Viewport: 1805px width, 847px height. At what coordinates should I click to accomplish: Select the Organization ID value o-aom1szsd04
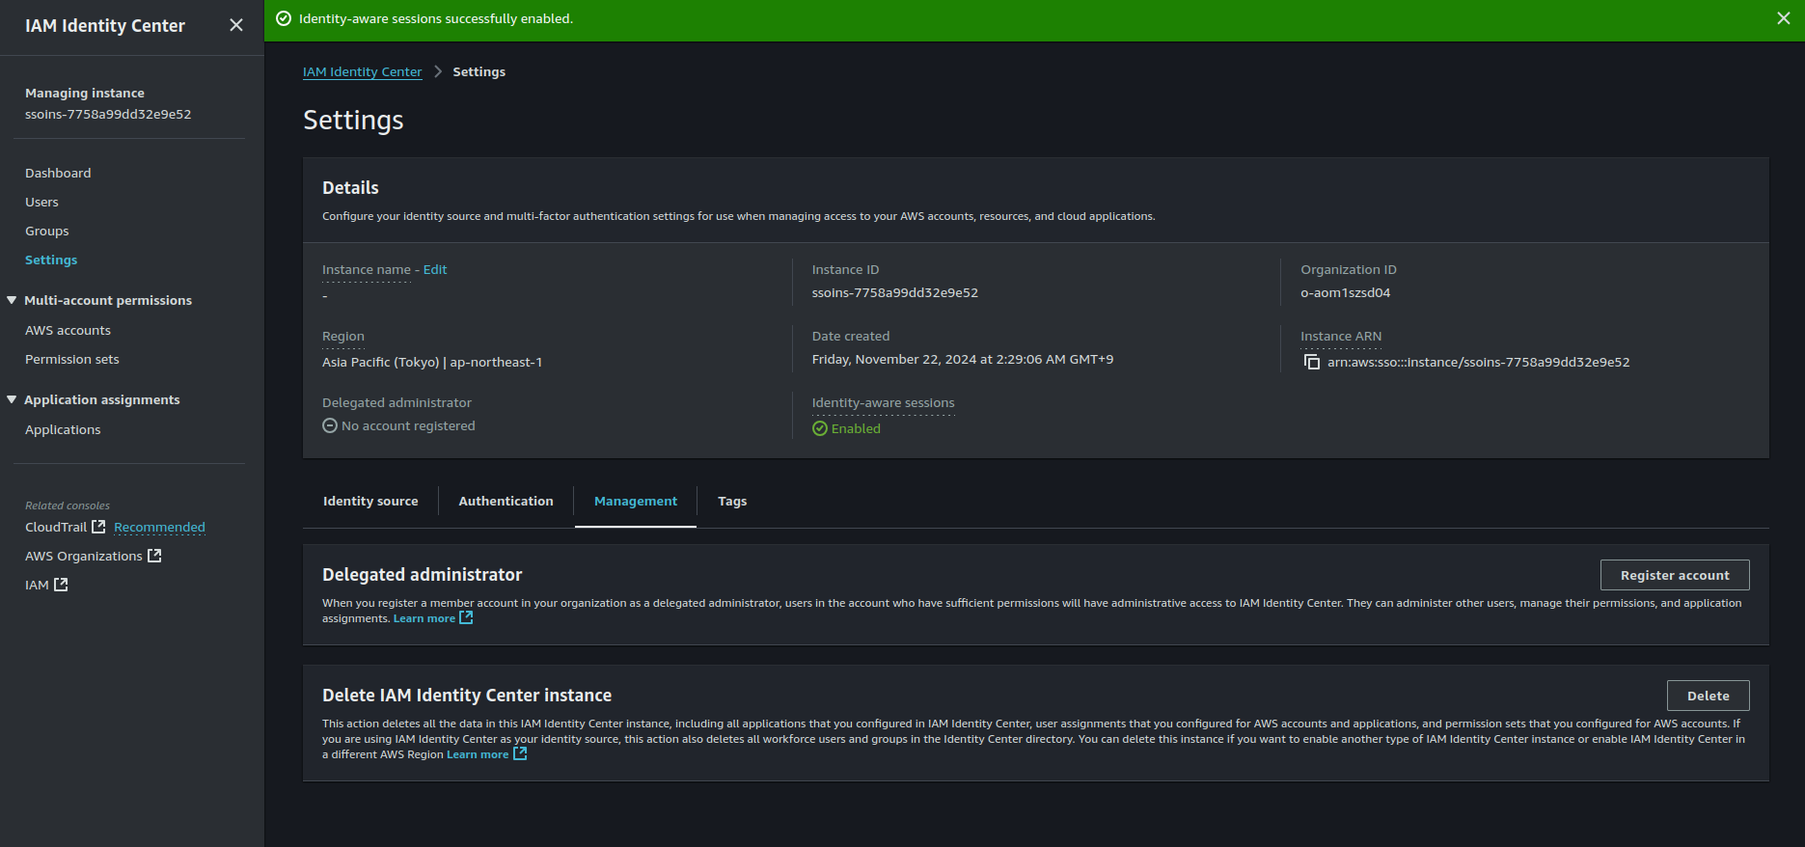1346,292
